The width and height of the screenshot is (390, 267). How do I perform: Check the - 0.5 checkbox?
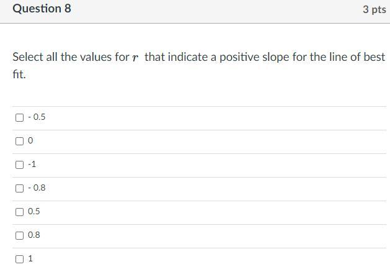coord(20,117)
